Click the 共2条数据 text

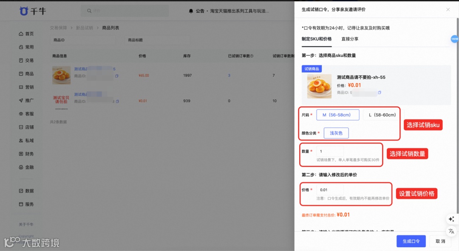click(x=58, y=122)
